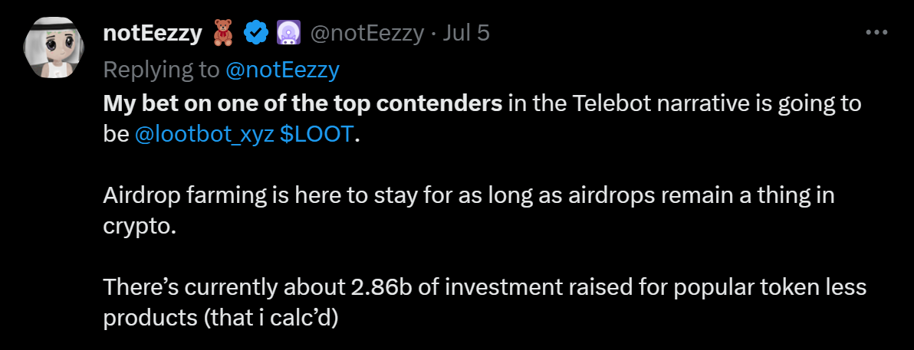Click the "products (that i calc'd)" line
This screenshot has width=914, height=350.
[221, 318]
